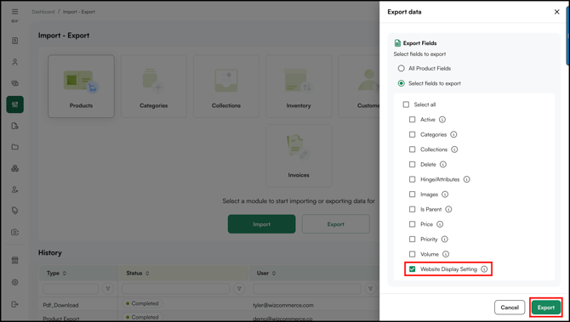
Task: Show info tooltip for Is Parent field
Action: pos(448,210)
